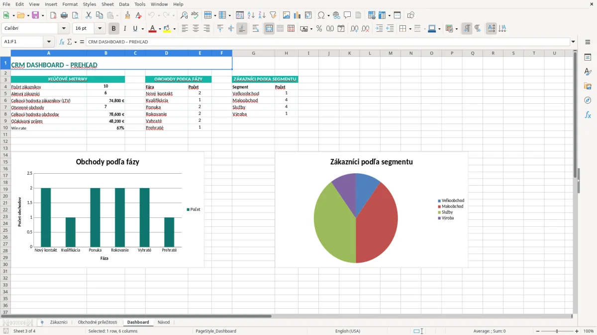Image resolution: width=597 pixels, height=335 pixels.
Task: Open the Function Wizard fx icon
Action: (62, 42)
